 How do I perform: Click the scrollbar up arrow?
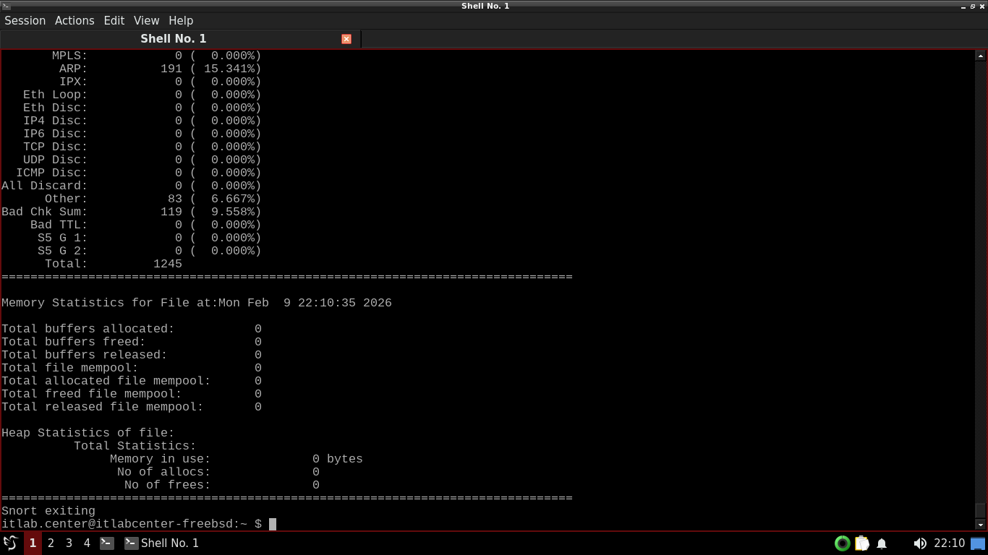click(x=981, y=56)
